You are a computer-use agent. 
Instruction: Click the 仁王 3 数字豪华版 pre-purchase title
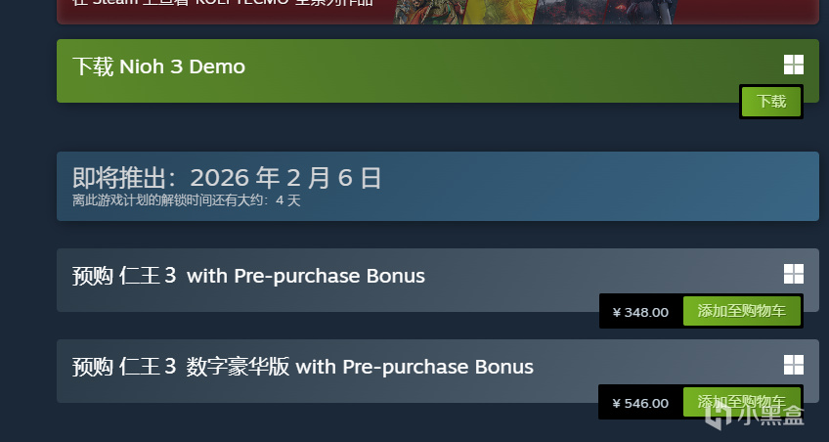pos(303,367)
